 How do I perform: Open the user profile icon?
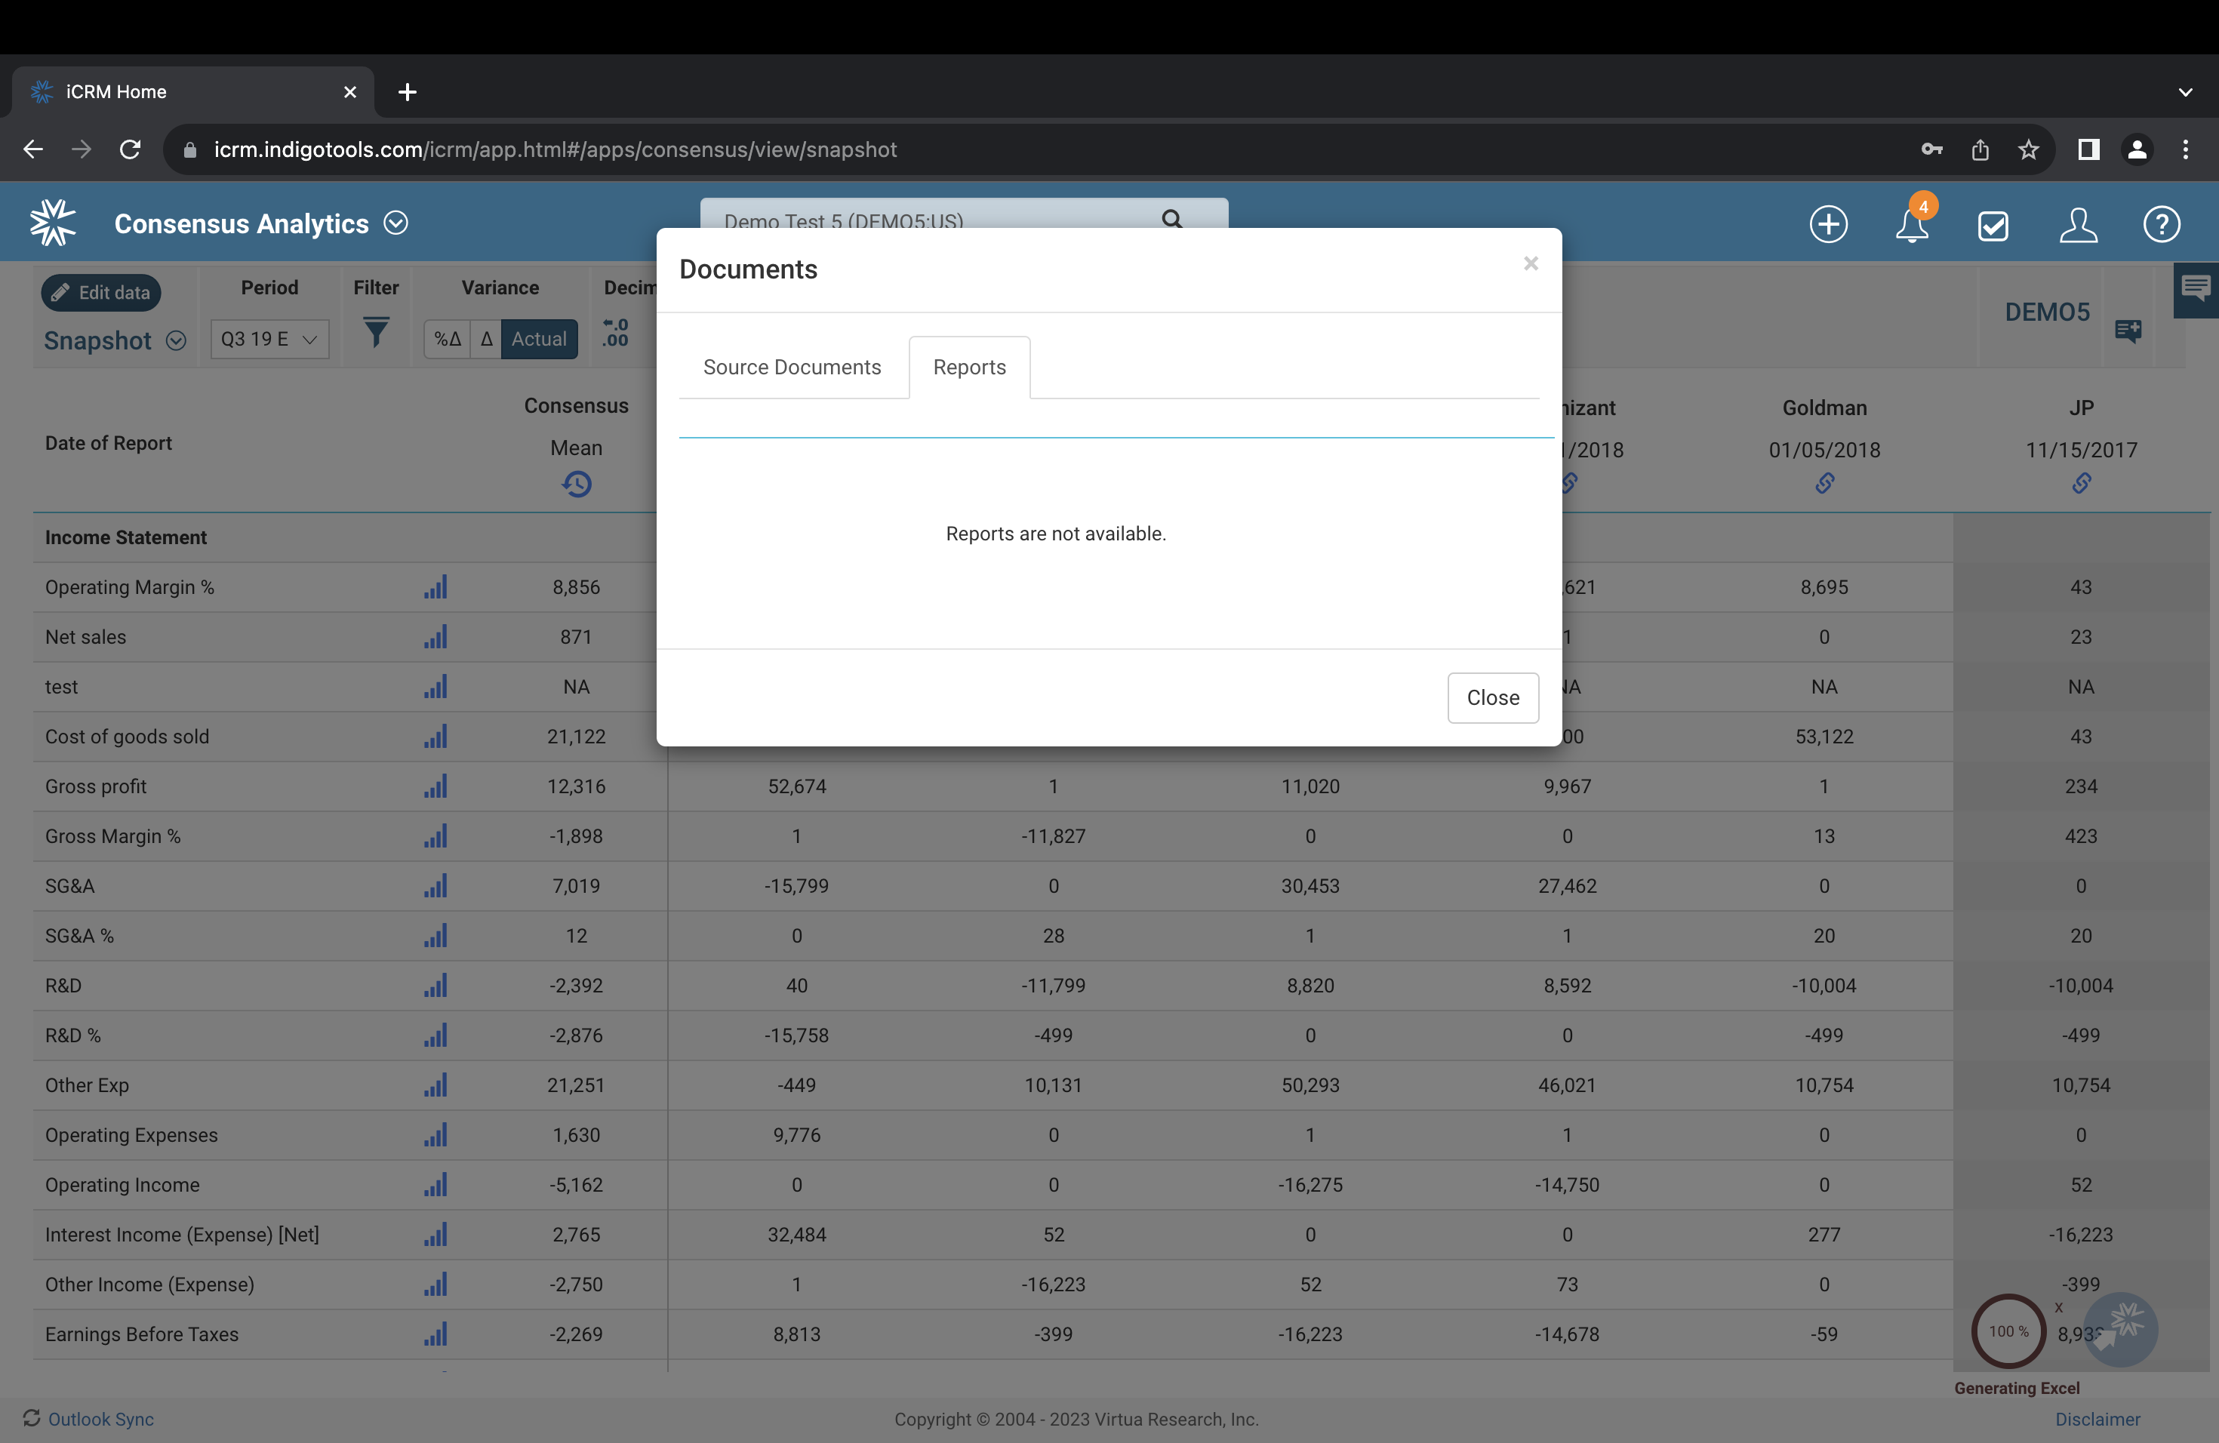tap(2078, 225)
